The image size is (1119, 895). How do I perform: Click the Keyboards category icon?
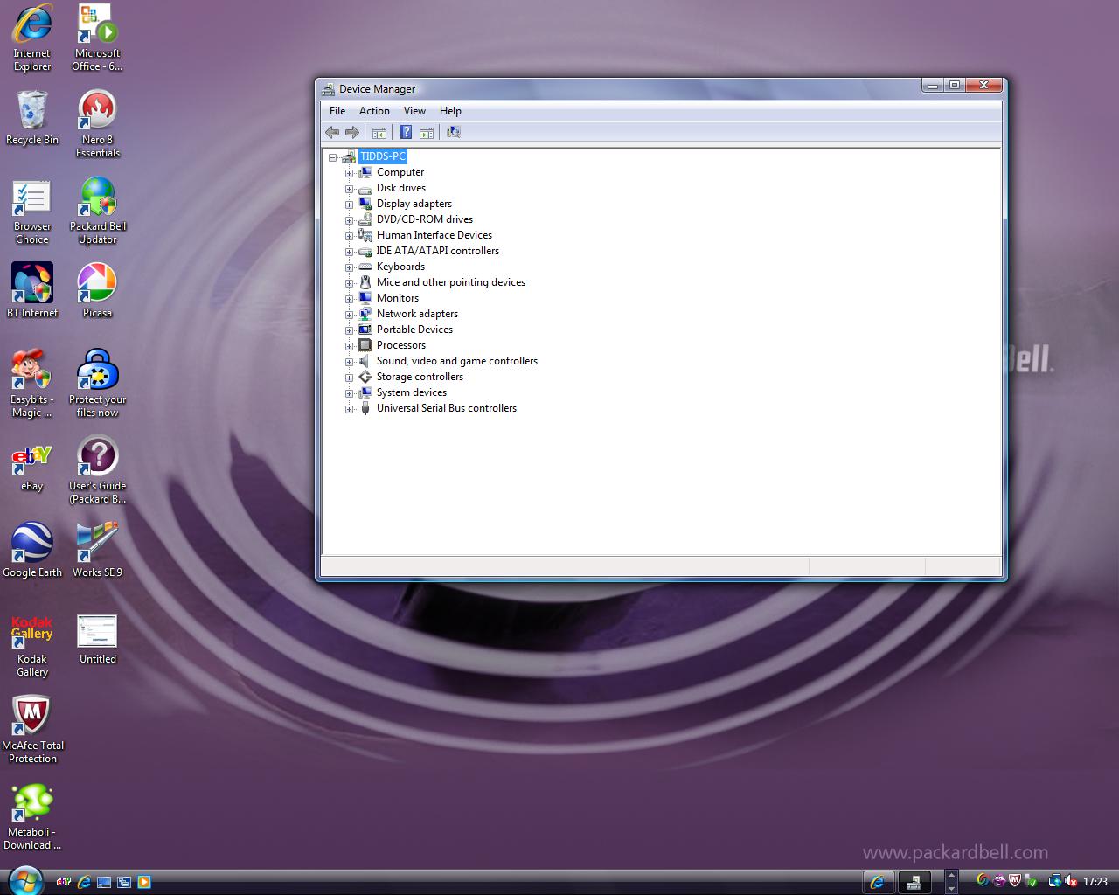(x=365, y=267)
